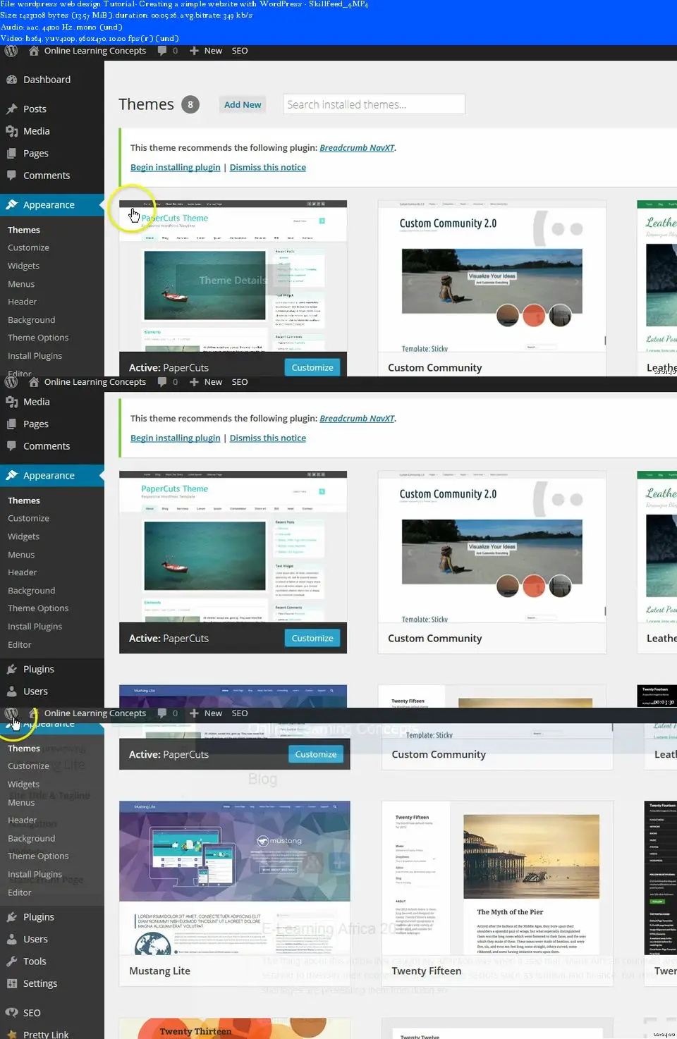Image resolution: width=677 pixels, height=1039 pixels.
Task: Select home icon in middle frame admin bar
Action: (34, 382)
